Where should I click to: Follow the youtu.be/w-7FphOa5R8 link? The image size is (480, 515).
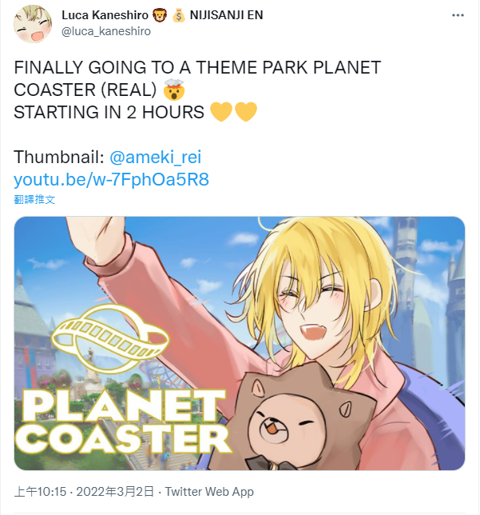pyautogui.click(x=111, y=179)
